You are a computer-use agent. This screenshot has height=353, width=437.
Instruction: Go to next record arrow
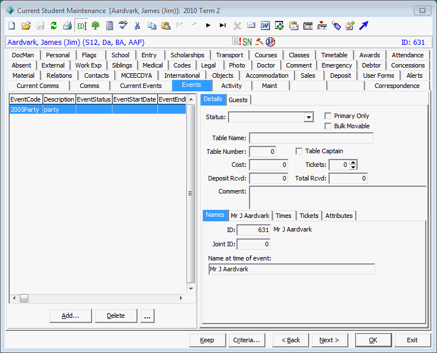208,26
